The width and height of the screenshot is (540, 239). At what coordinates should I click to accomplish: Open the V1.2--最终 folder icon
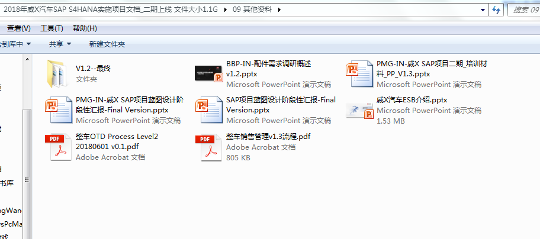pyautogui.click(x=58, y=73)
